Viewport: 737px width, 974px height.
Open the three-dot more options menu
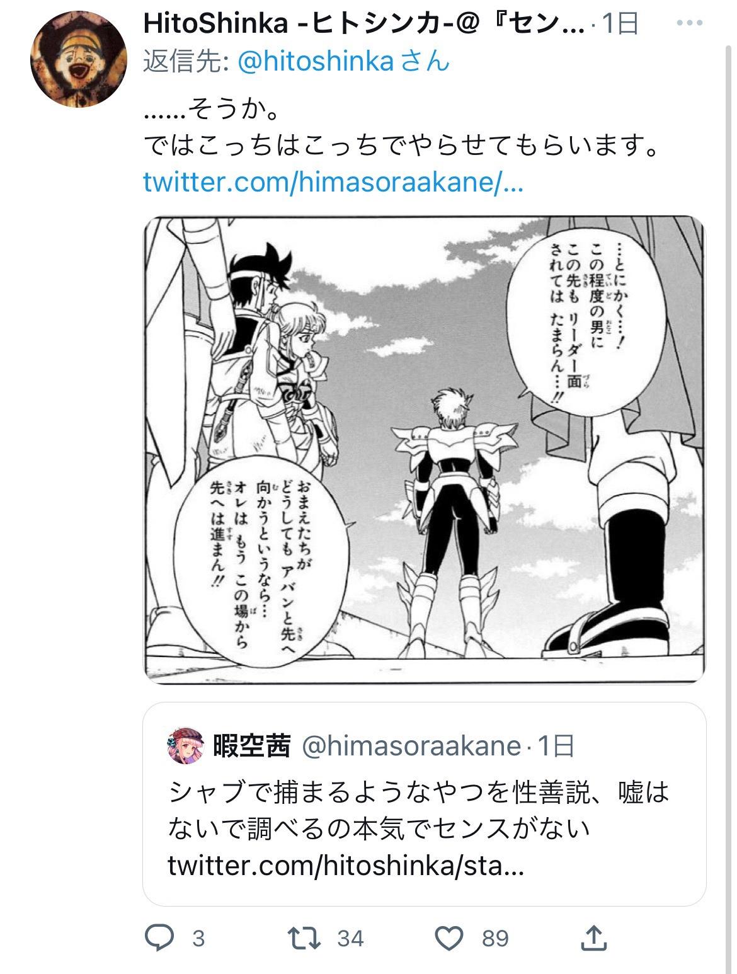(688, 23)
